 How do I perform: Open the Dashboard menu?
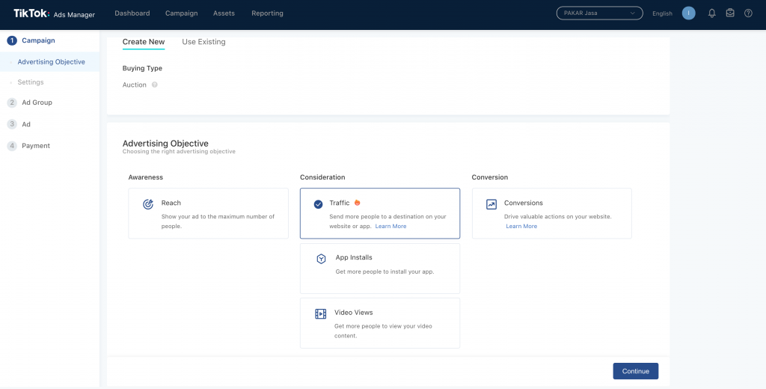(x=132, y=13)
